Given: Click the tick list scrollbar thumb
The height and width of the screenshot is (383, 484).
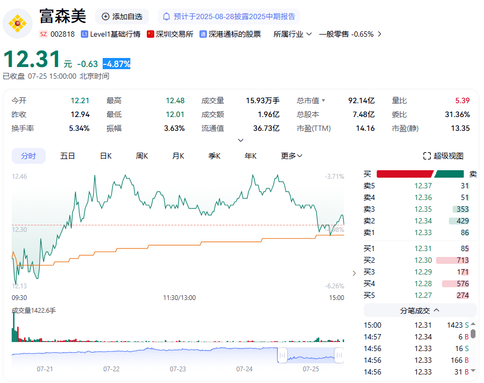Looking at the screenshot, I should pyautogui.click(x=473, y=334).
